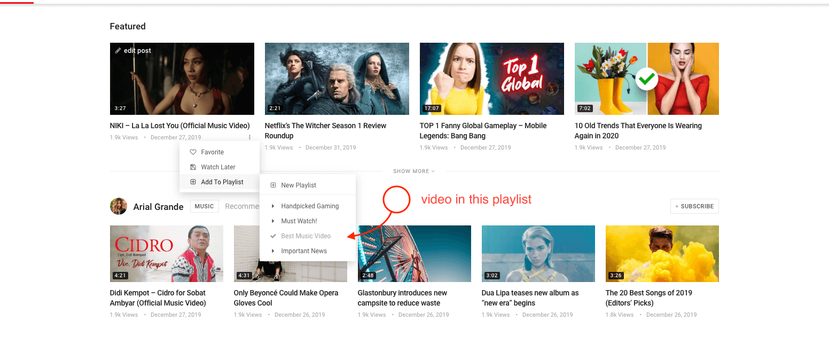The width and height of the screenshot is (829, 344).
Task: Click the Watch Later save icon
Action: (x=193, y=167)
